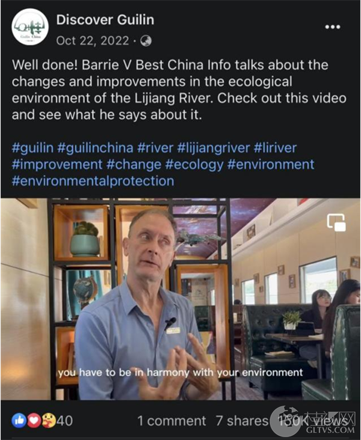Open the #guilinchina hashtag
This screenshot has width=361, height=440.
click(95, 148)
